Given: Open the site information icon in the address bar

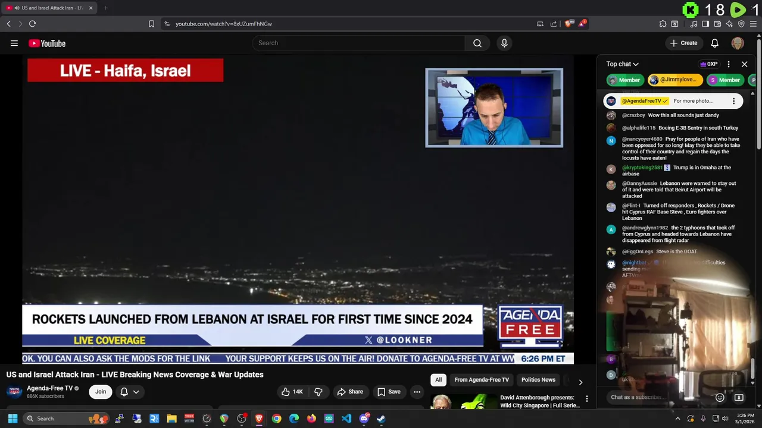Looking at the screenshot, I should click(x=167, y=24).
